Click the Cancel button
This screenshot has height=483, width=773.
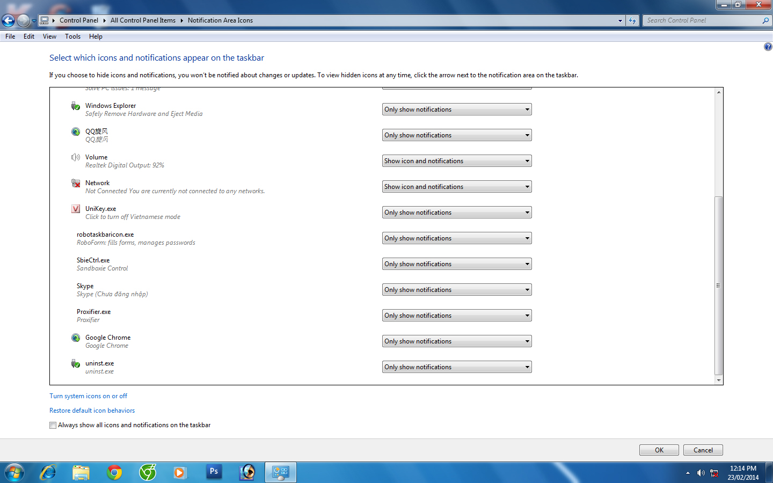click(x=703, y=450)
